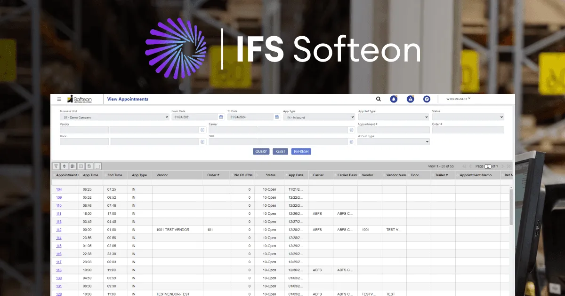Open appointment 112 link

click(59, 230)
